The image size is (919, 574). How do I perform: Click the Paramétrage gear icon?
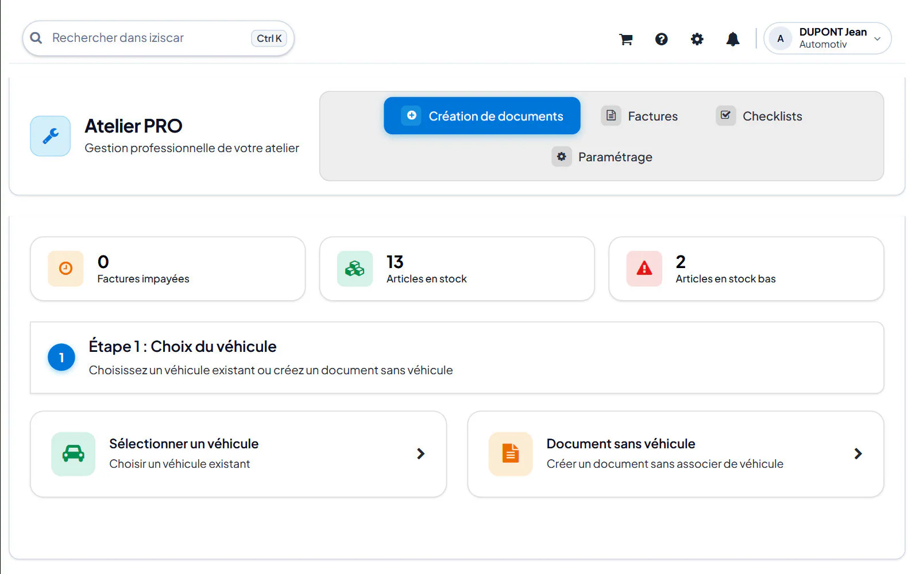tap(561, 156)
